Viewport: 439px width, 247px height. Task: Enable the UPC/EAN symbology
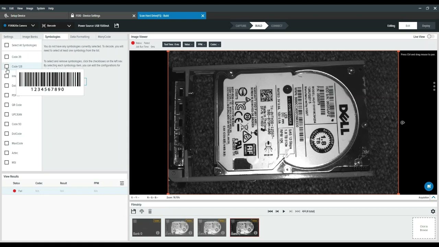coord(7,114)
